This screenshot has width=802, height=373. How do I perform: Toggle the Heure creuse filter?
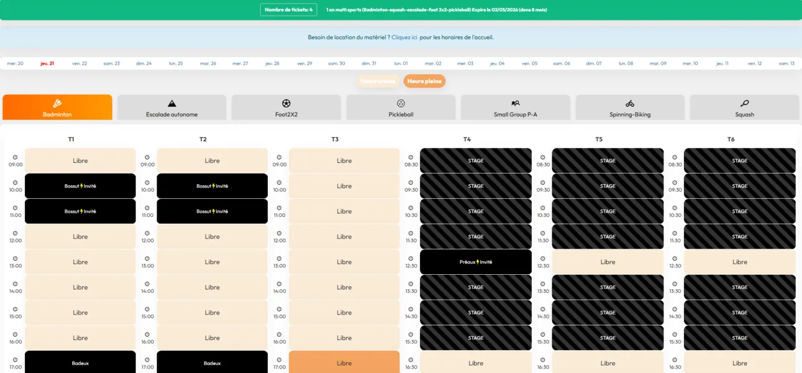pyautogui.click(x=378, y=81)
